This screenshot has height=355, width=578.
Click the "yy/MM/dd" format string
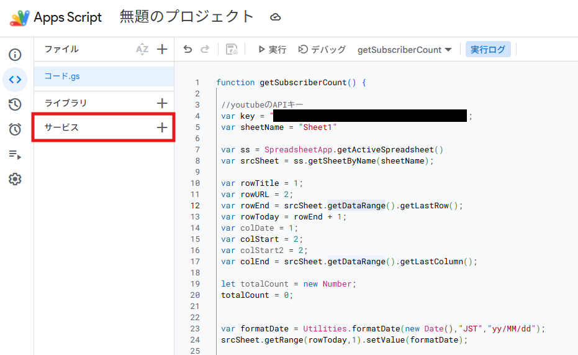pyautogui.click(x=512, y=329)
